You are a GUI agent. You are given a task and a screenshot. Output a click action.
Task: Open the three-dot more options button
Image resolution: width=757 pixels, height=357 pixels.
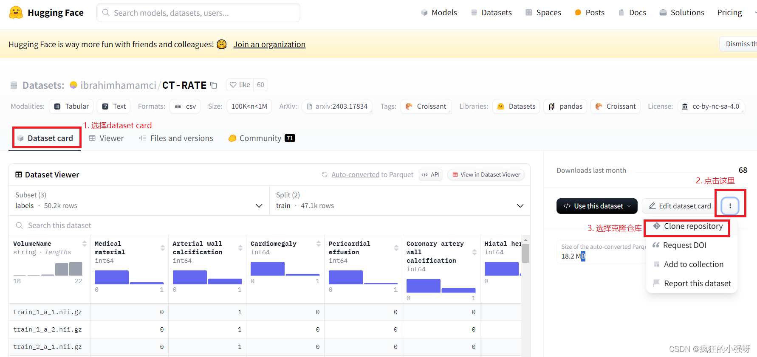tap(730, 206)
